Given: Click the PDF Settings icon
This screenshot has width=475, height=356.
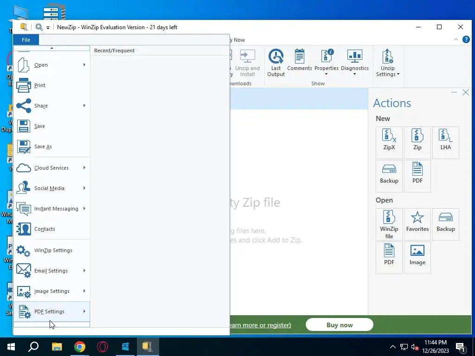Looking at the screenshot, I should pyautogui.click(x=24, y=311).
